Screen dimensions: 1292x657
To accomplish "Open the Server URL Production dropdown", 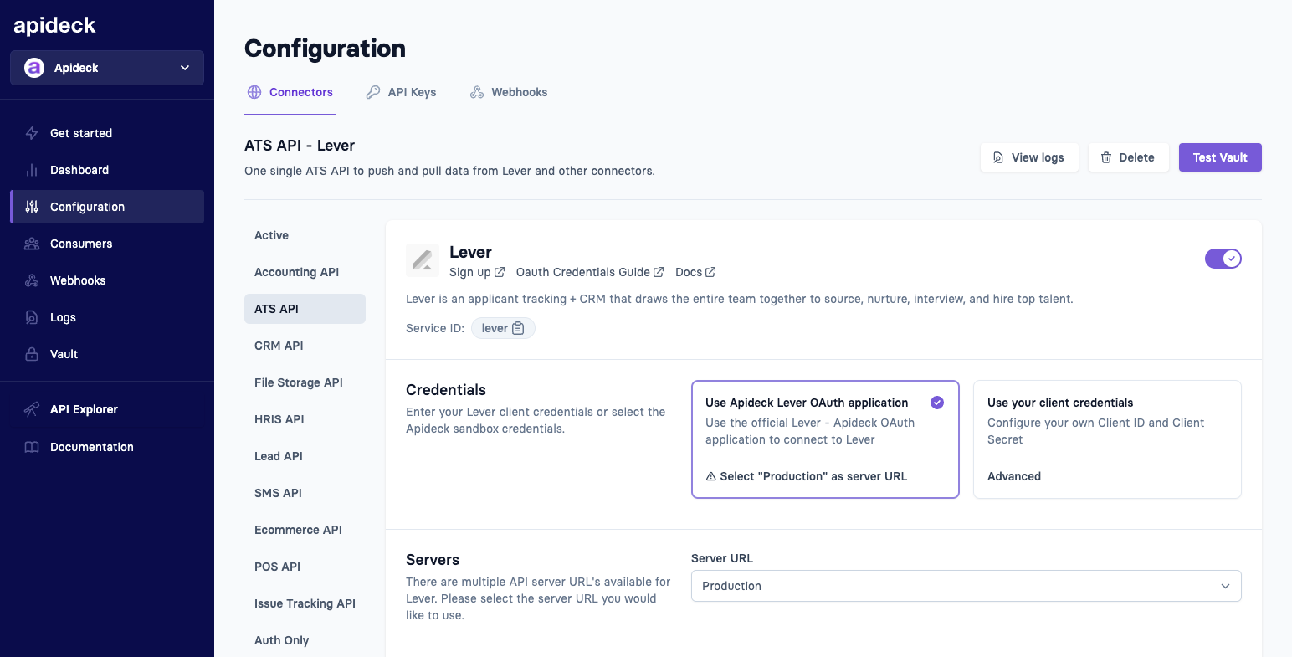I will [966, 586].
